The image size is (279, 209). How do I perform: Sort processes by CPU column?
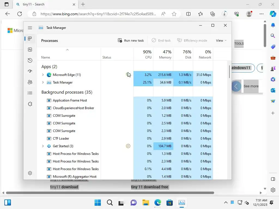143,54
